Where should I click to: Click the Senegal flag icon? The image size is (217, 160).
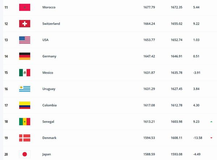coord(25,122)
